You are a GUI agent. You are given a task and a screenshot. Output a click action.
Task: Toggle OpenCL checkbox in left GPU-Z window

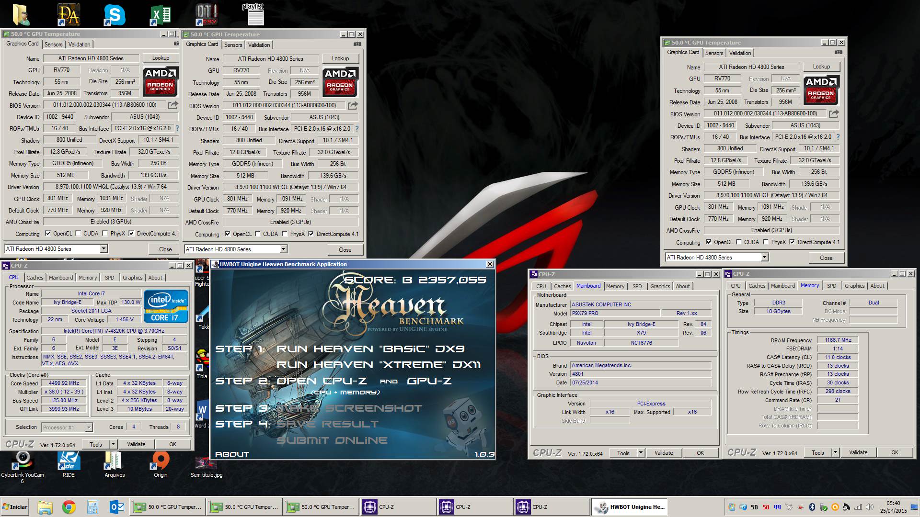coord(48,234)
